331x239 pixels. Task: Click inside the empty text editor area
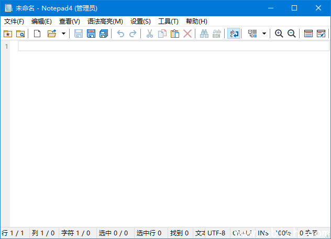click(x=168, y=131)
